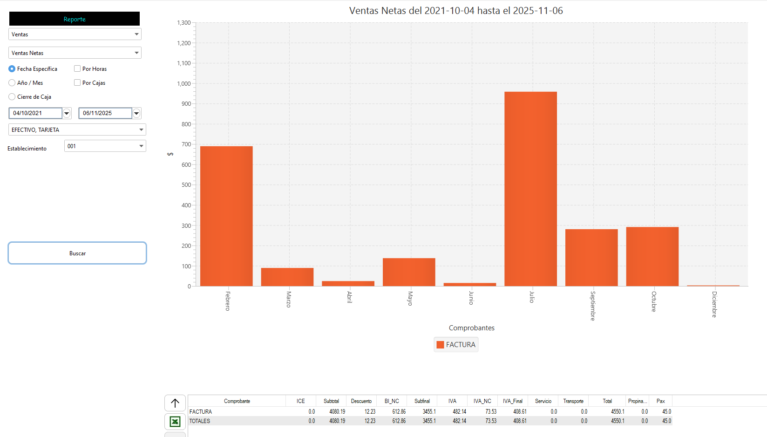Click the Reporte header tab
This screenshot has height=437, width=767.
pos(75,19)
